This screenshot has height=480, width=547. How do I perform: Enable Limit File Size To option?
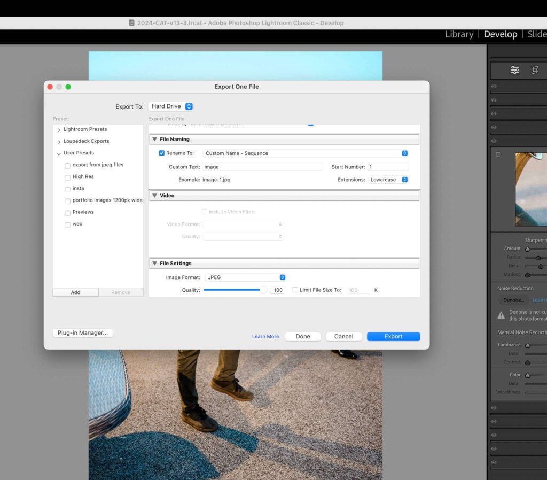pos(295,290)
